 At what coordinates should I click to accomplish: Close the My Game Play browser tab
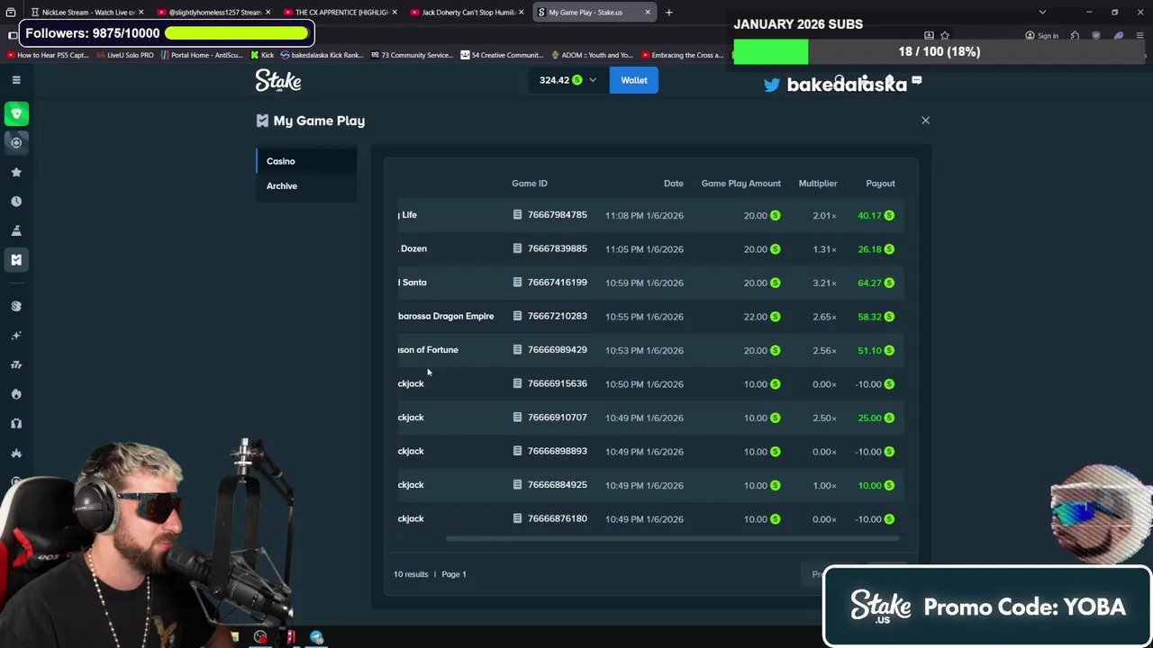pos(647,13)
